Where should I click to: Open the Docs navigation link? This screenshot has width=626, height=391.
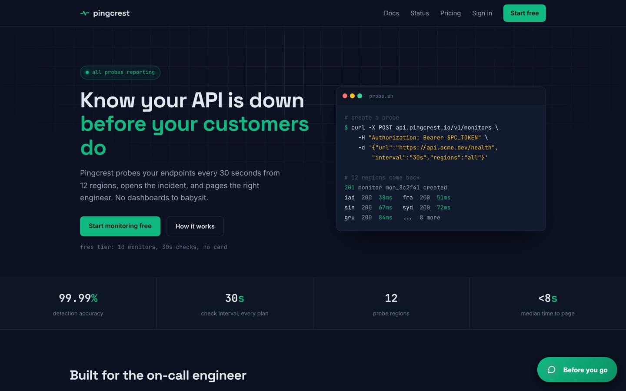pos(391,13)
